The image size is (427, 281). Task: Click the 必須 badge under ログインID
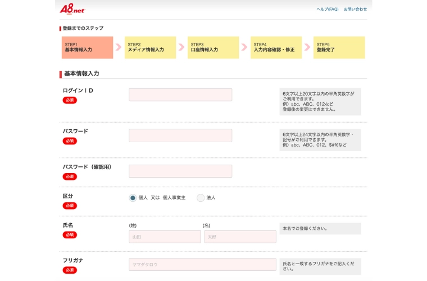tap(70, 100)
